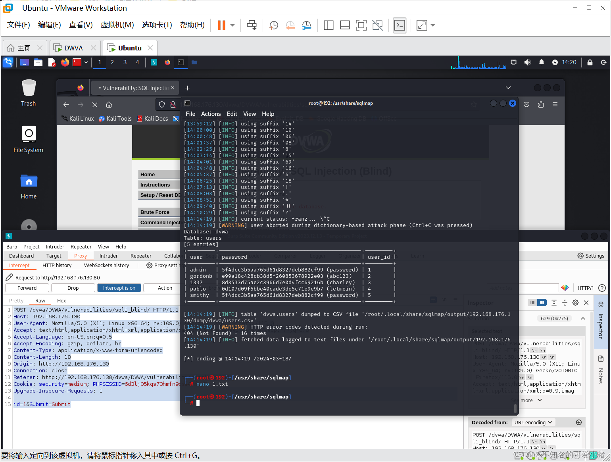
Task: Click the Firefox home button
Action: coord(109,105)
